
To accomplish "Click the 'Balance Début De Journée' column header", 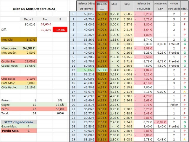I will 86,6.
